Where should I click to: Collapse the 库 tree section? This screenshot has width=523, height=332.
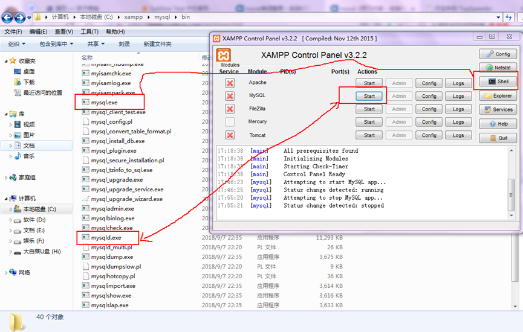(x=6, y=114)
